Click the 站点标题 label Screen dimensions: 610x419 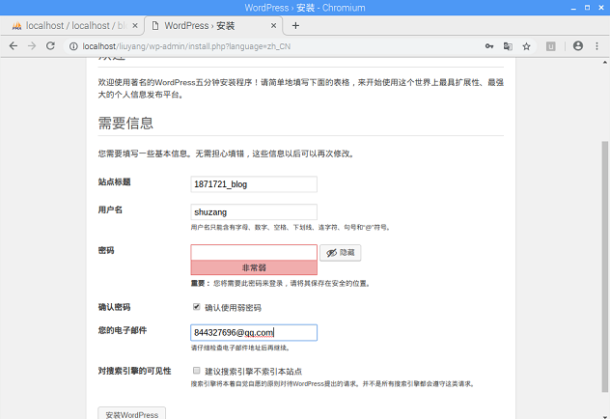(114, 182)
